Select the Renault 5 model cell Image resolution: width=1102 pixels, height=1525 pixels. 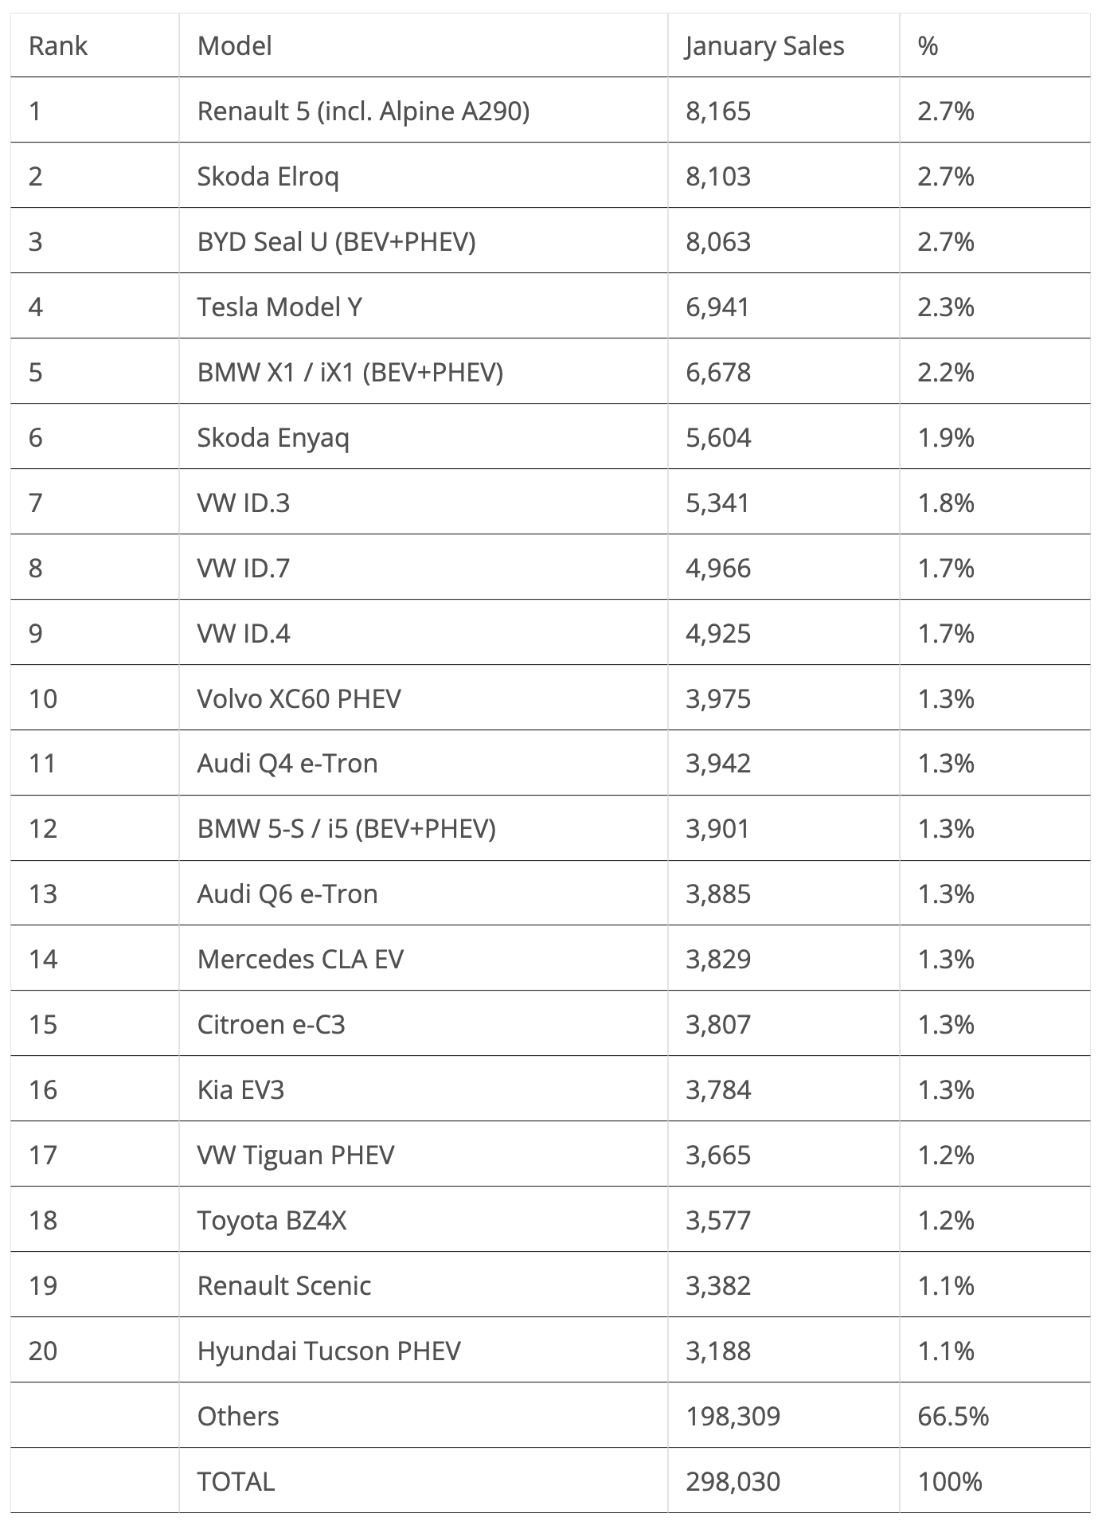(363, 111)
